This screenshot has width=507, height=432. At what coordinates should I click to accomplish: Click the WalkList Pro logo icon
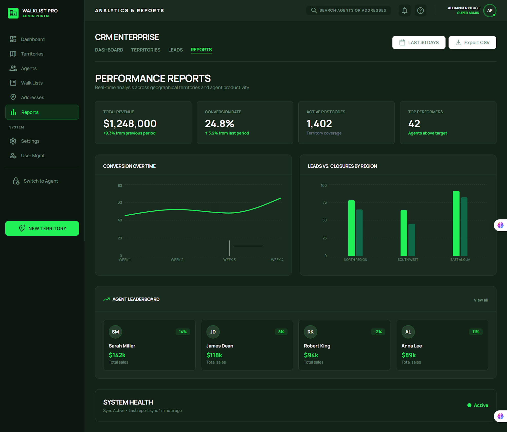13,13
